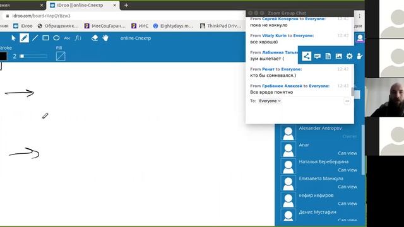Viewport: 404px width, 227px height.
Task: Open the browser three-dot menu
Action: (x=359, y=16)
